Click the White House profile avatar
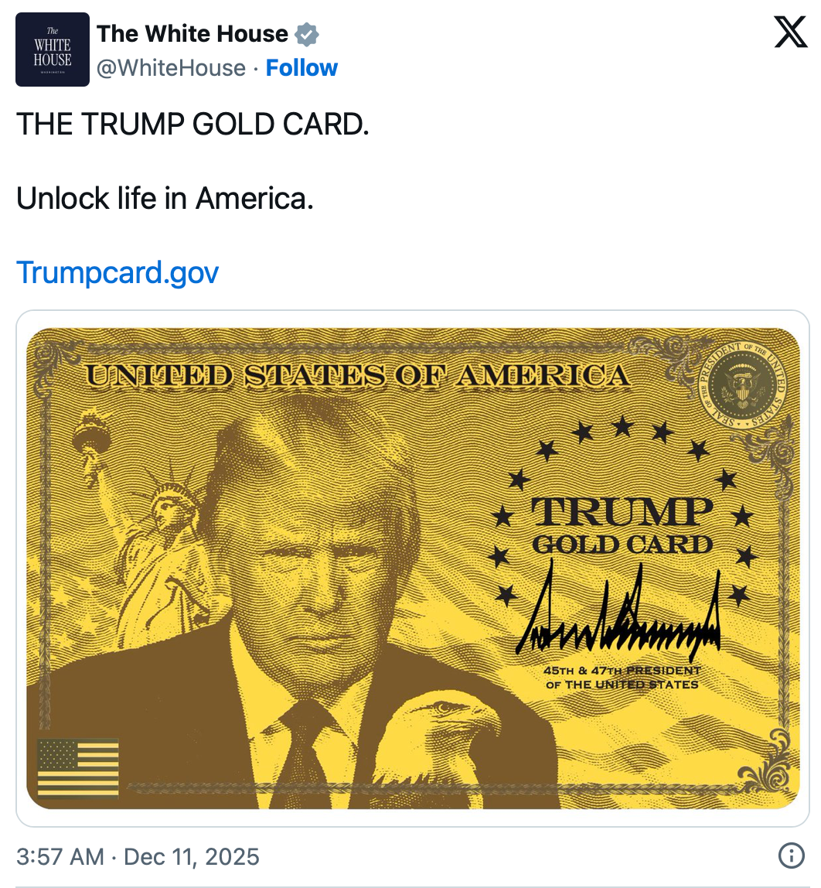This screenshot has height=888, width=821. 52,50
